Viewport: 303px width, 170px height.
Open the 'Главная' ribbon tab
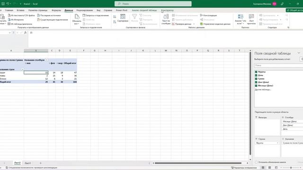(9, 10)
